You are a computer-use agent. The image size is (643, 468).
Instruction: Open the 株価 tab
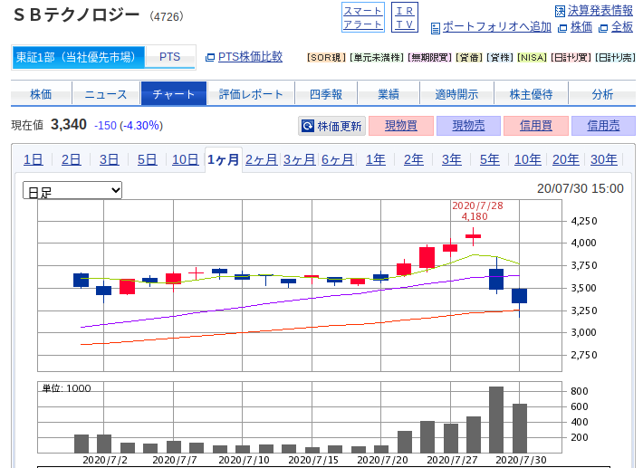click(41, 94)
